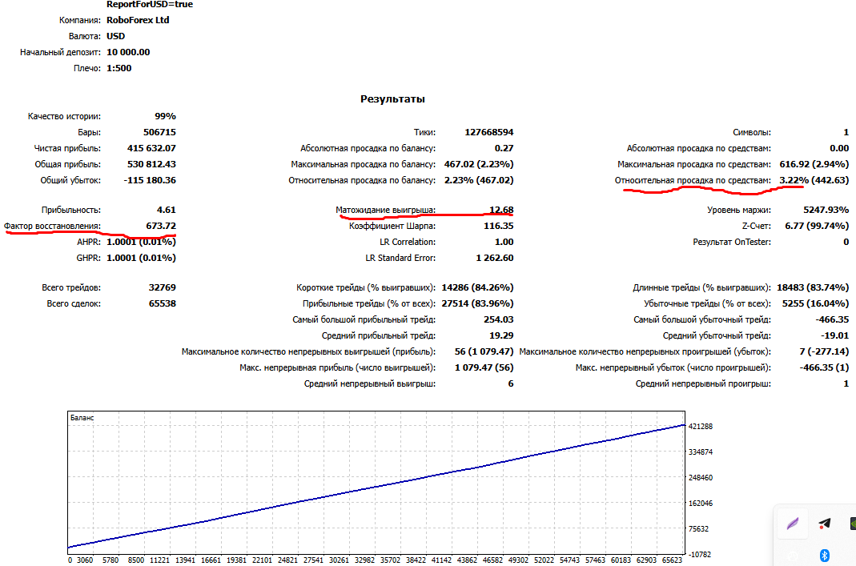Screen dimensions: 856x566
Task: Select the equity maximal drawdown 616.92 (2.94%)
Action: pyautogui.click(x=814, y=164)
